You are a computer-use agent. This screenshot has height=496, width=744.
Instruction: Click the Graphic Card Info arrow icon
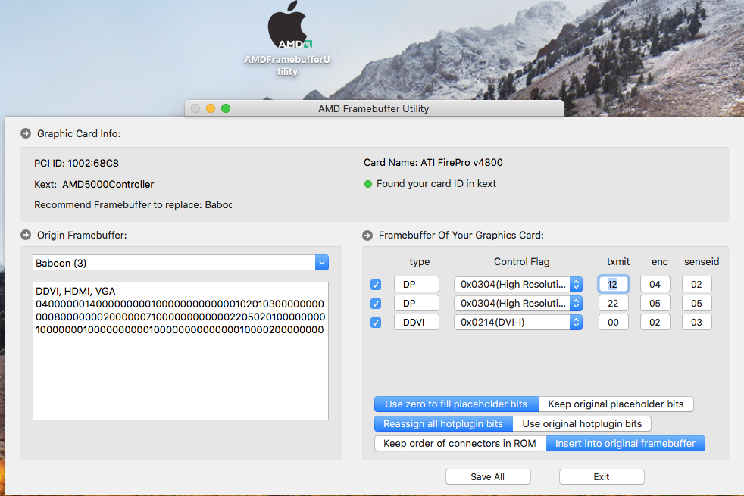point(26,134)
